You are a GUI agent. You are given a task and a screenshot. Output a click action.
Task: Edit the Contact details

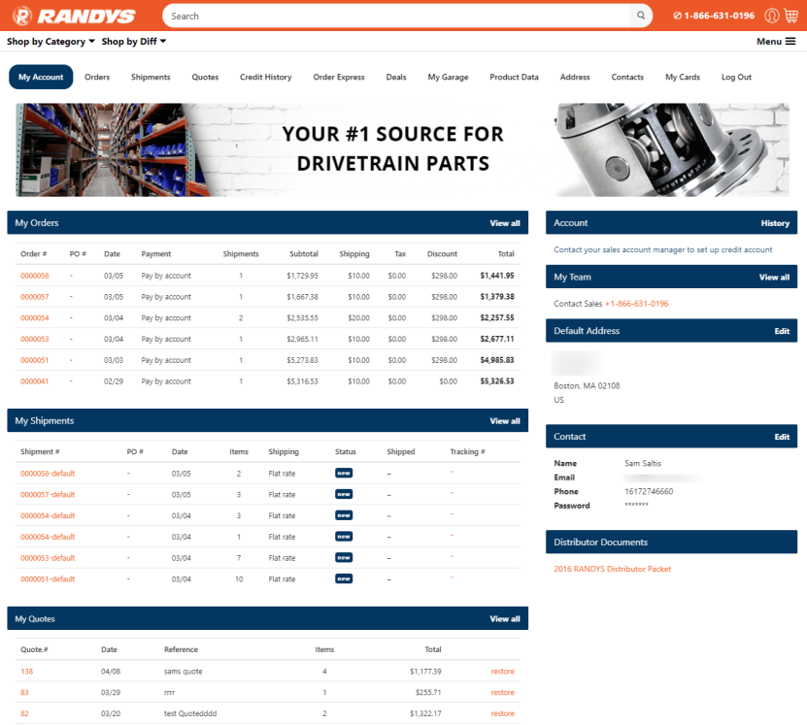point(782,436)
